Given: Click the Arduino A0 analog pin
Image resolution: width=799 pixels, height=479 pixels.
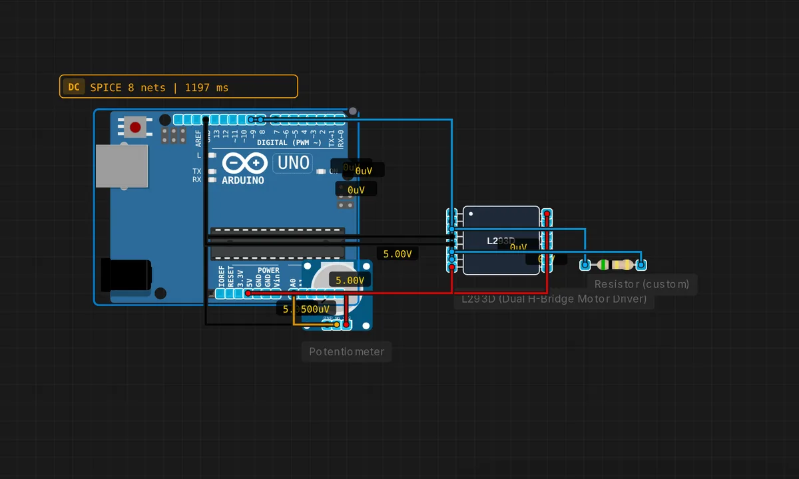Looking at the screenshot, I should click(293, 293).
